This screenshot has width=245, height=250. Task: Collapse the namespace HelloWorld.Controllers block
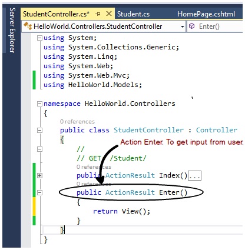pos(39,104)
